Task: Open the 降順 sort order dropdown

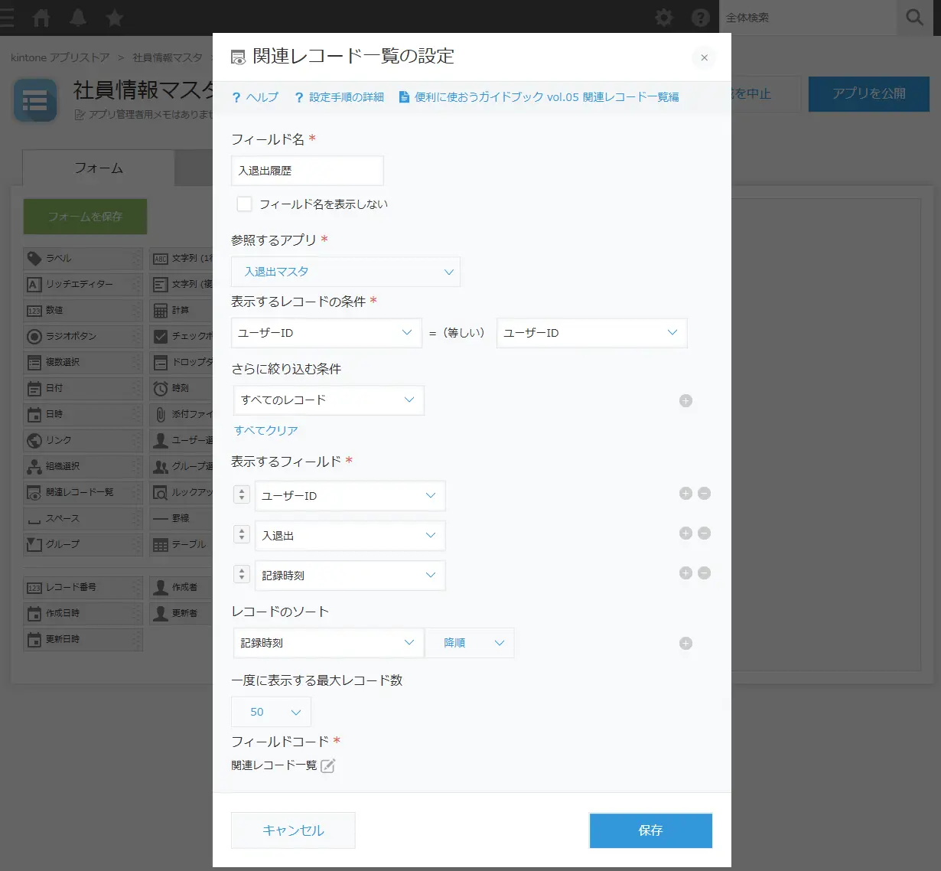Action: (470, 644)
